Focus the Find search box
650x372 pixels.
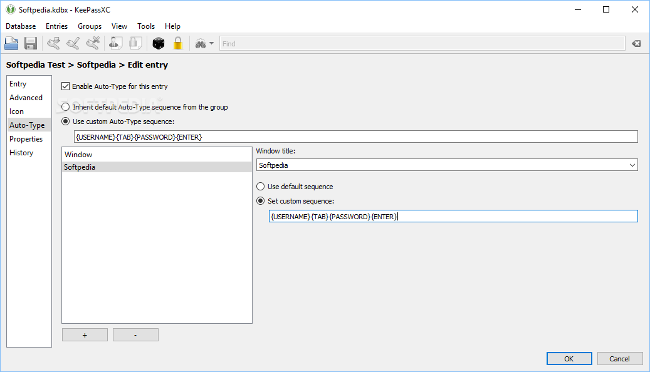(422, 43)
